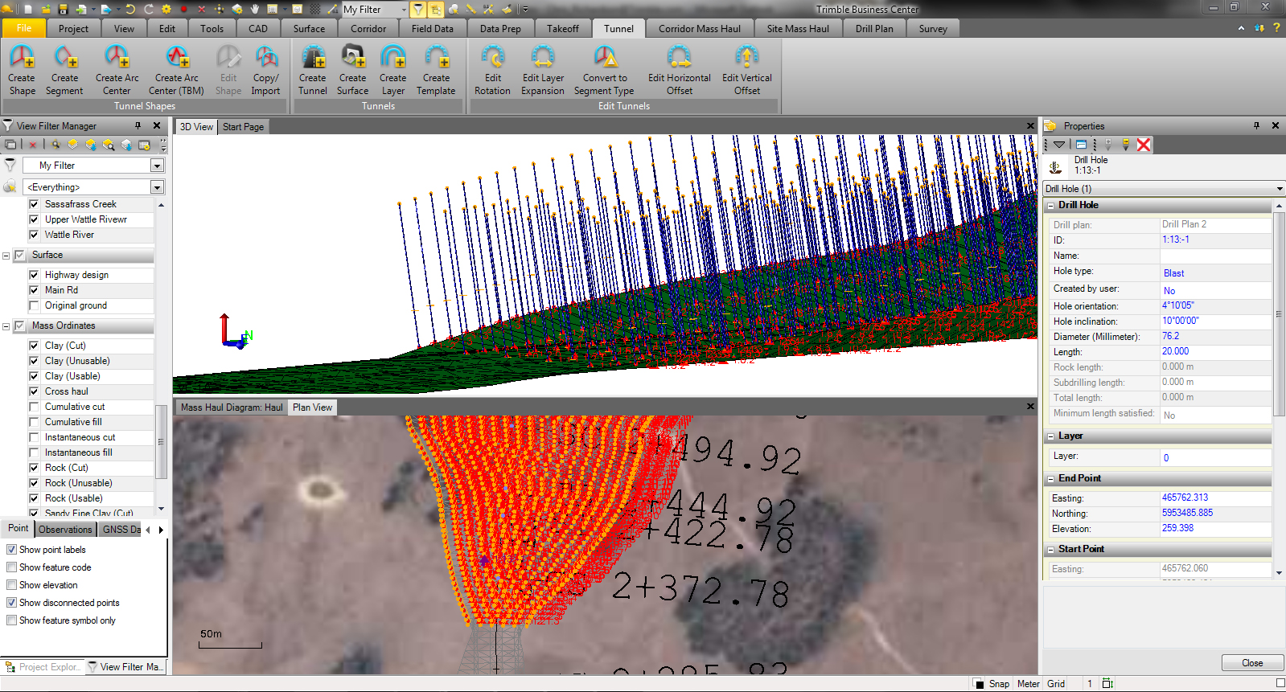Click the undo icon in quick access toolbar
The image size is (1286, 692).
[x=130, y=9]
